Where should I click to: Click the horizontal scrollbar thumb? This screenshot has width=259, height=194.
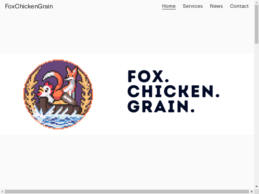click(x=127, y=191)
